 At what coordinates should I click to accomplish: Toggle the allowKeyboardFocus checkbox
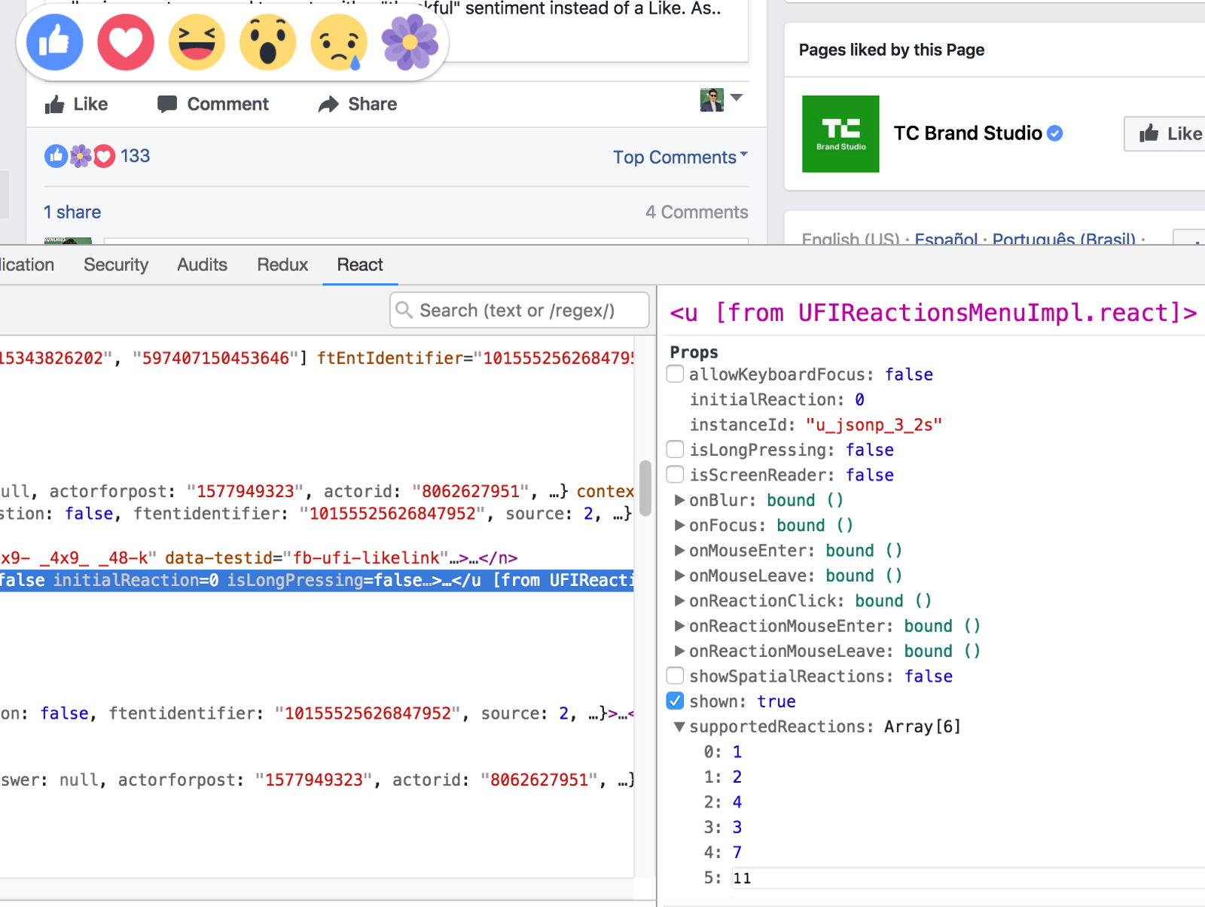tap(676, 374)
